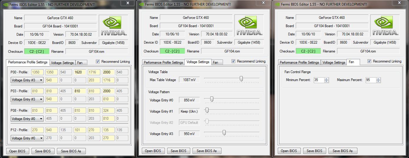
Task: Click the 101 field in P12 profile row
Action: click(80, 130)
